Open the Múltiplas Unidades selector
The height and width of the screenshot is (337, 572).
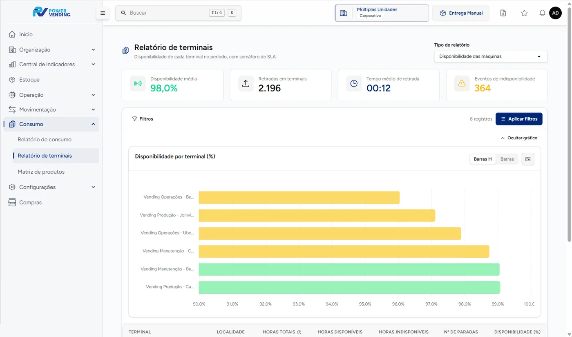[x=382, y=13]
